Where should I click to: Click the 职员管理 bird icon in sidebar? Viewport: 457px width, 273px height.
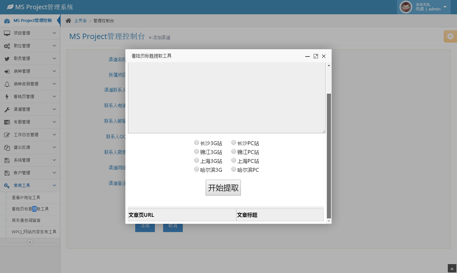(7, 59)
